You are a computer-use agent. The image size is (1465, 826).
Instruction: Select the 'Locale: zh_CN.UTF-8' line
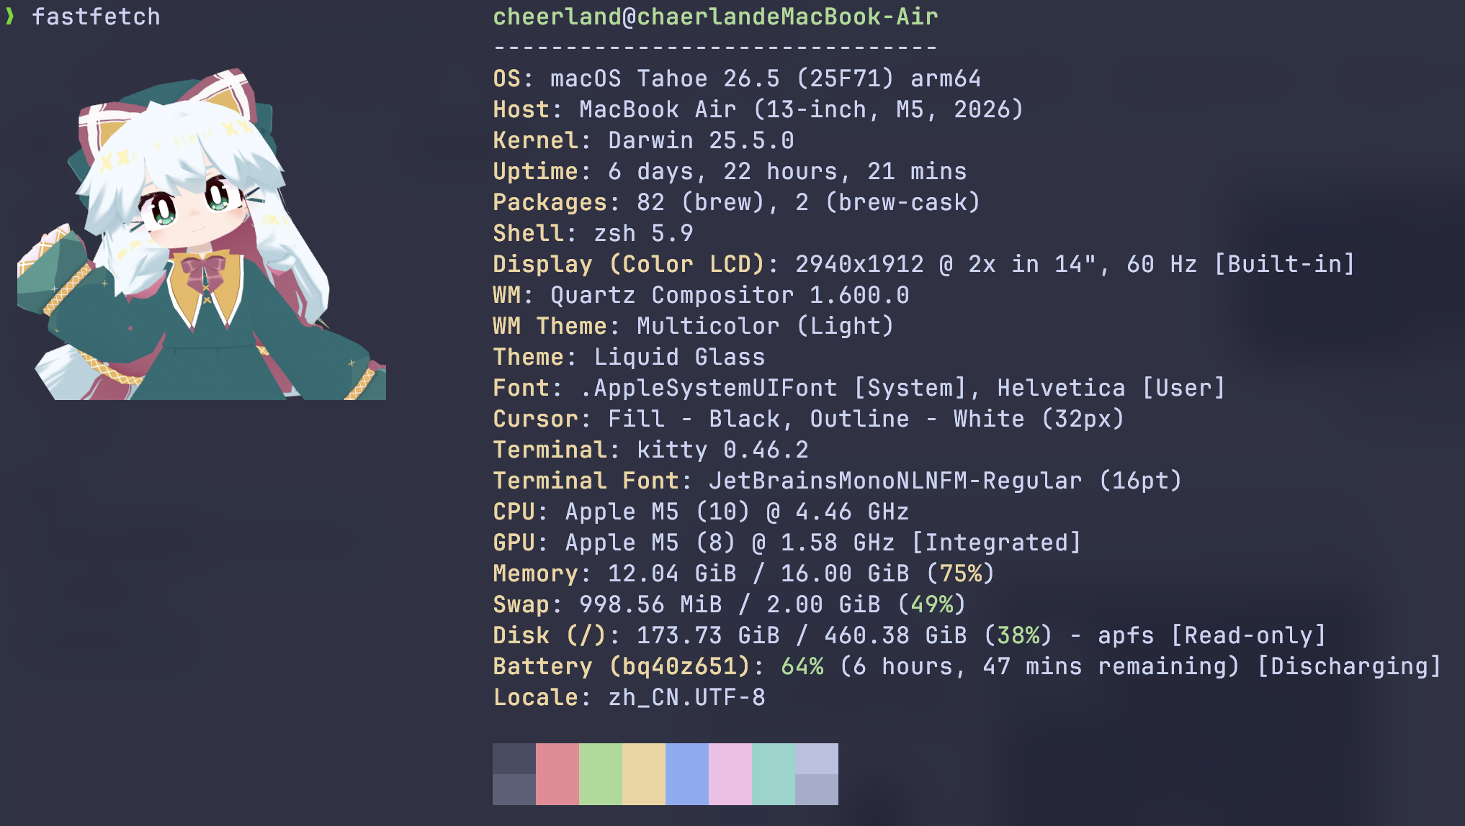[x=629, y=697]
